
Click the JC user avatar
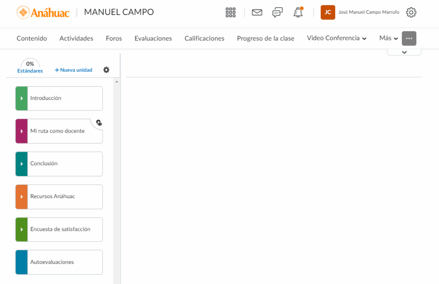click(328, 12)
